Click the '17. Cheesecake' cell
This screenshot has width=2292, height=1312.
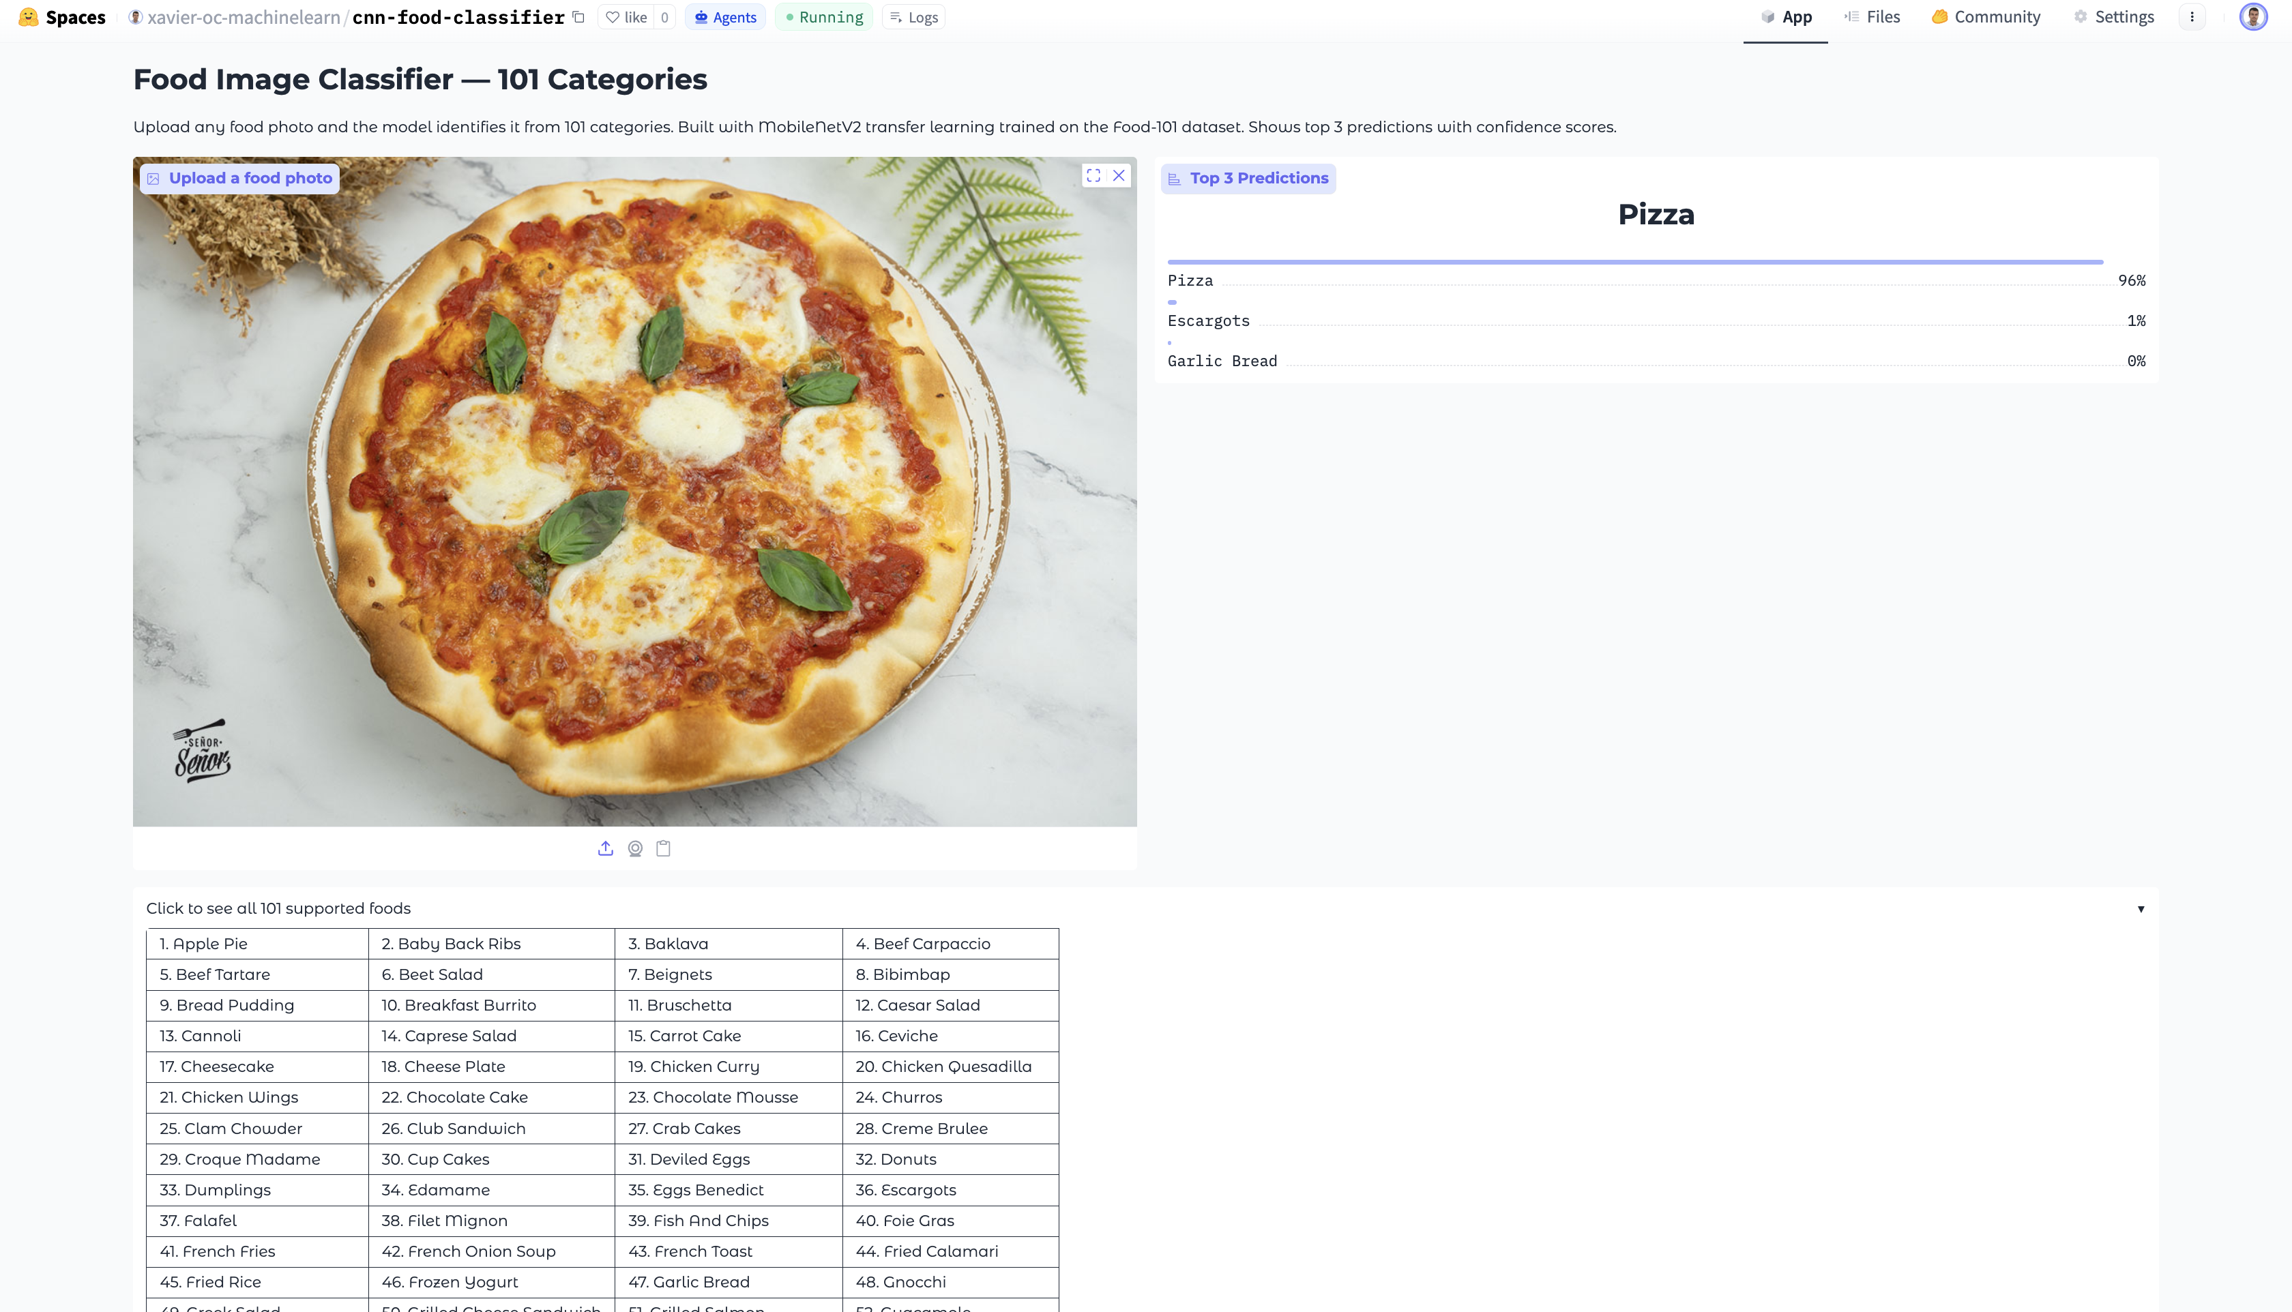257,1066
